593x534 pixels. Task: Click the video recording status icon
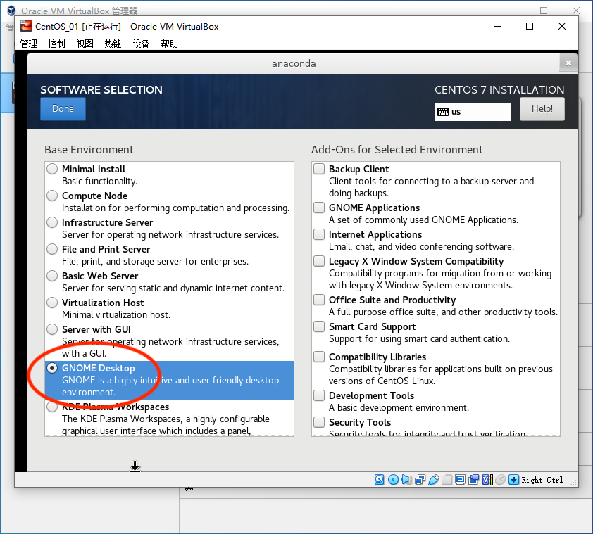(473, 480)
